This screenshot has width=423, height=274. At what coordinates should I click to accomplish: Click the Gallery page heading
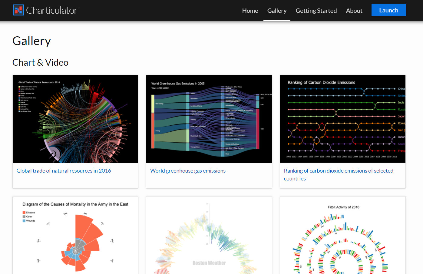point(31,41)
